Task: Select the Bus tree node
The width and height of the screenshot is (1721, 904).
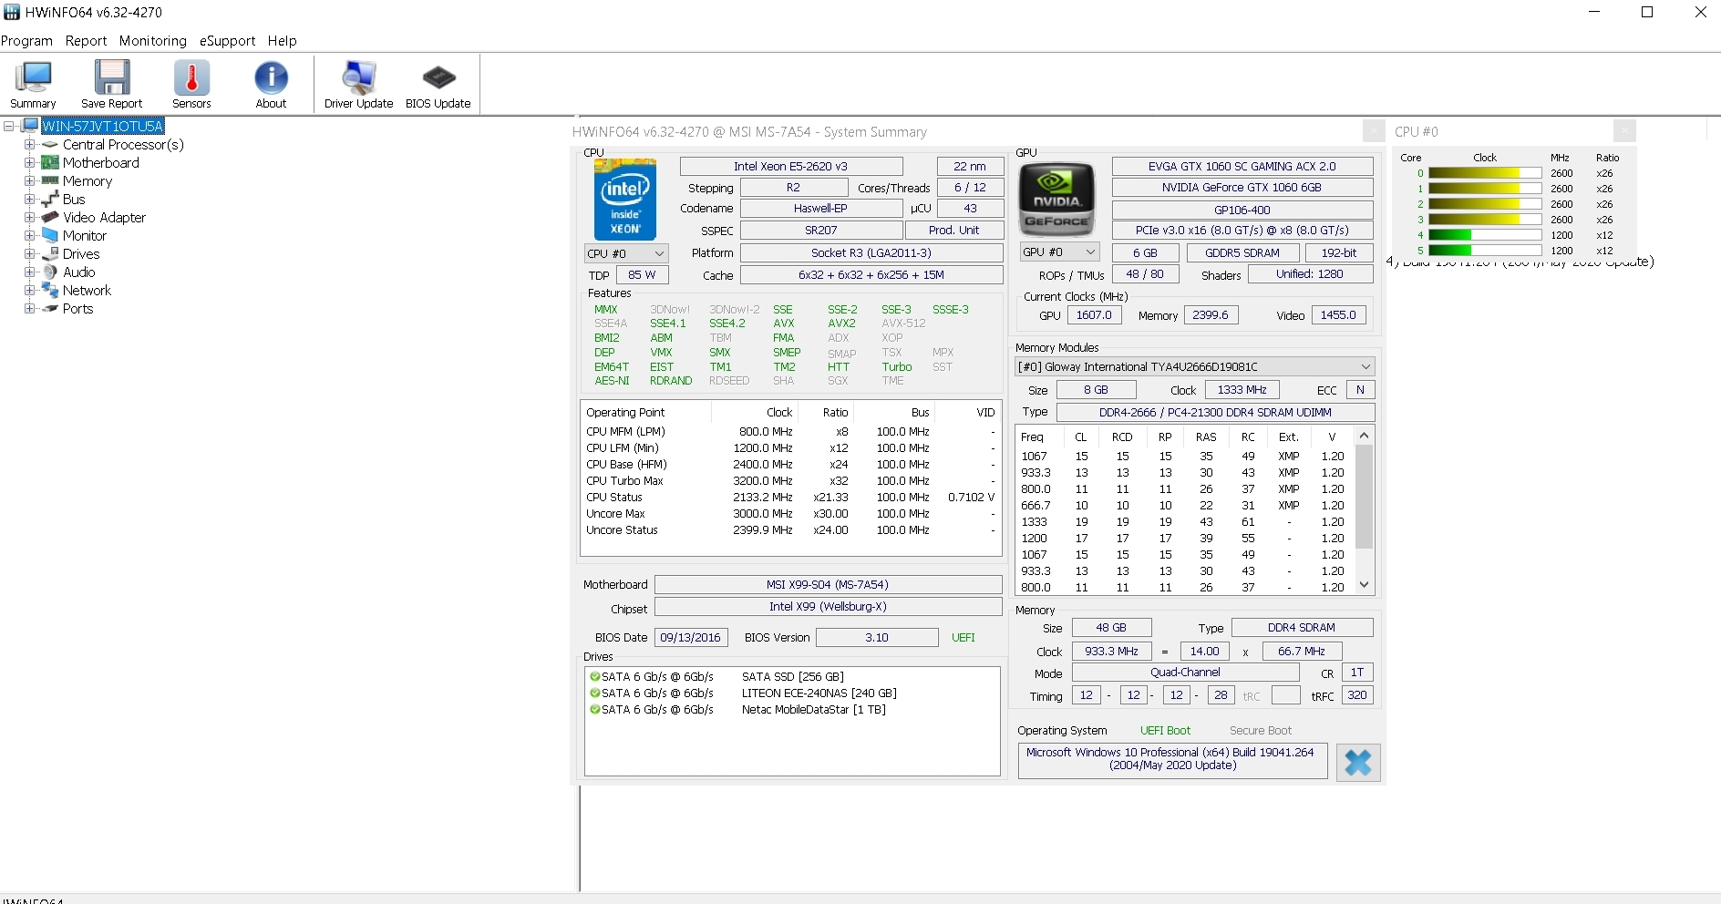Action: [x=74, y=200]
